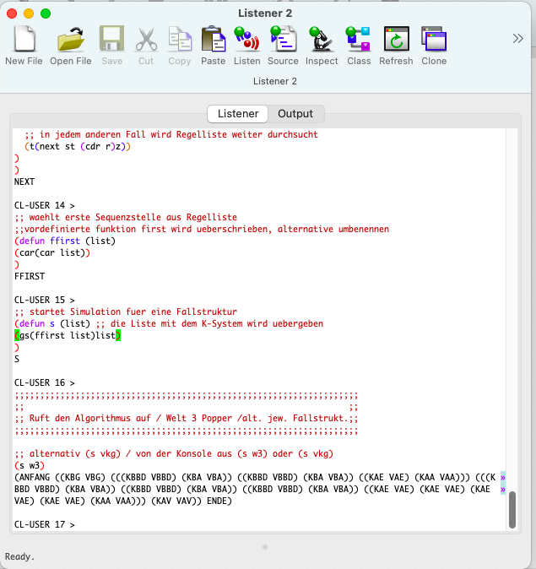The image size is (536, 569).
Task: Open a file with Open File icon
Action: [x=71, y=40]
